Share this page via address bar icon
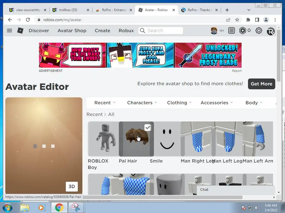The height and width of the screenshot is (213, 285). (x=228, y=20)
